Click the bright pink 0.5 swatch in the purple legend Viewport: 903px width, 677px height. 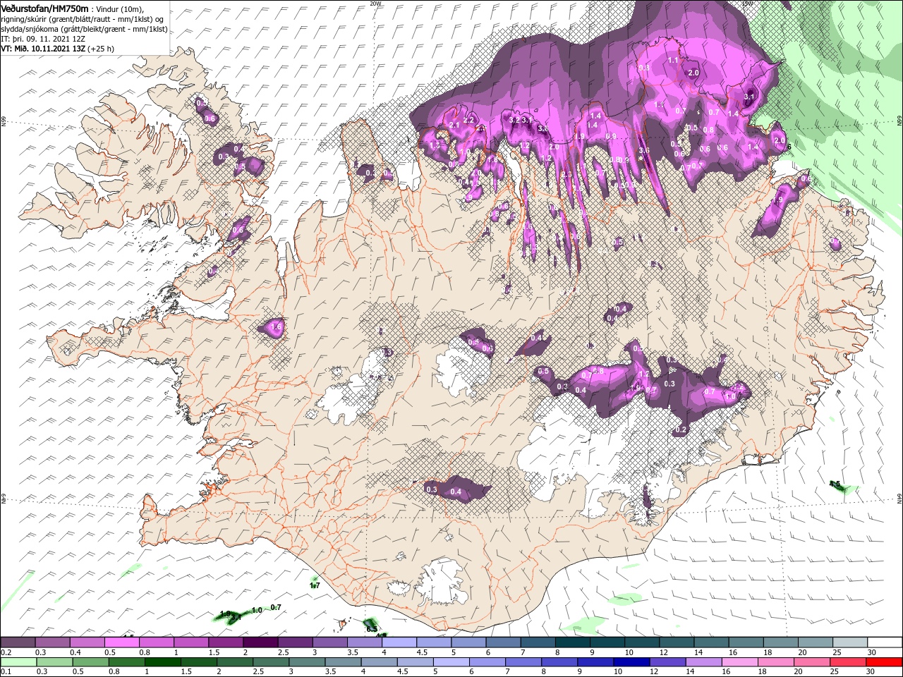(121, 642)
